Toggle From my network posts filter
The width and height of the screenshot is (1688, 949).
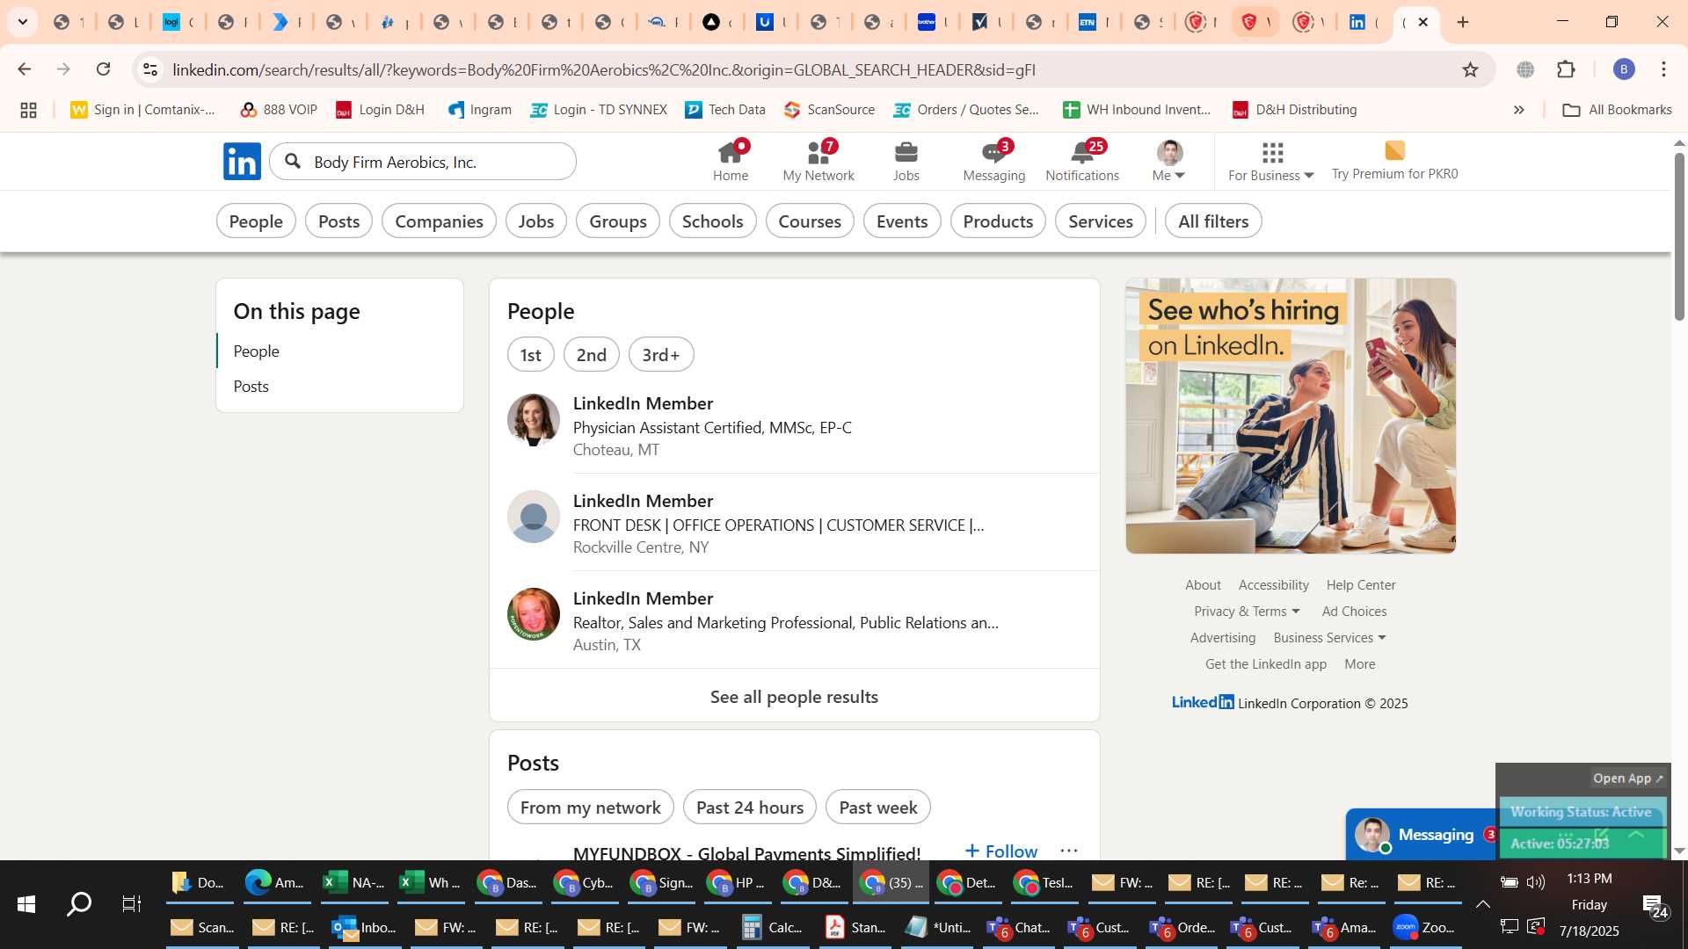point(590,808)
